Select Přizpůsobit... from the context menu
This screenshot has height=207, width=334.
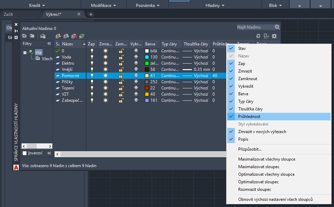(x=250, y=149)
